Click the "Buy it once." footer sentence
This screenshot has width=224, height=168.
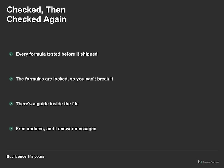coord(17,156)
